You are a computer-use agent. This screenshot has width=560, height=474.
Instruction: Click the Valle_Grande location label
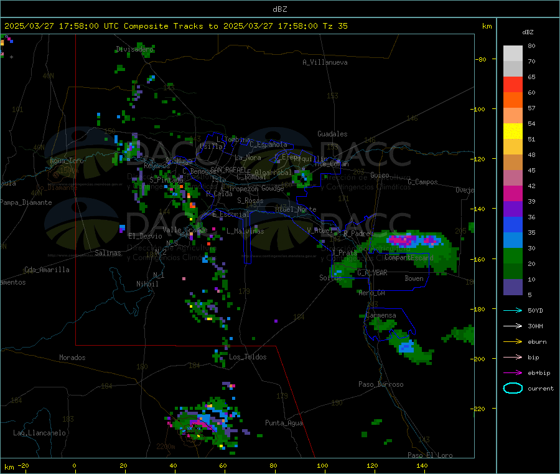tap(185, 230)
